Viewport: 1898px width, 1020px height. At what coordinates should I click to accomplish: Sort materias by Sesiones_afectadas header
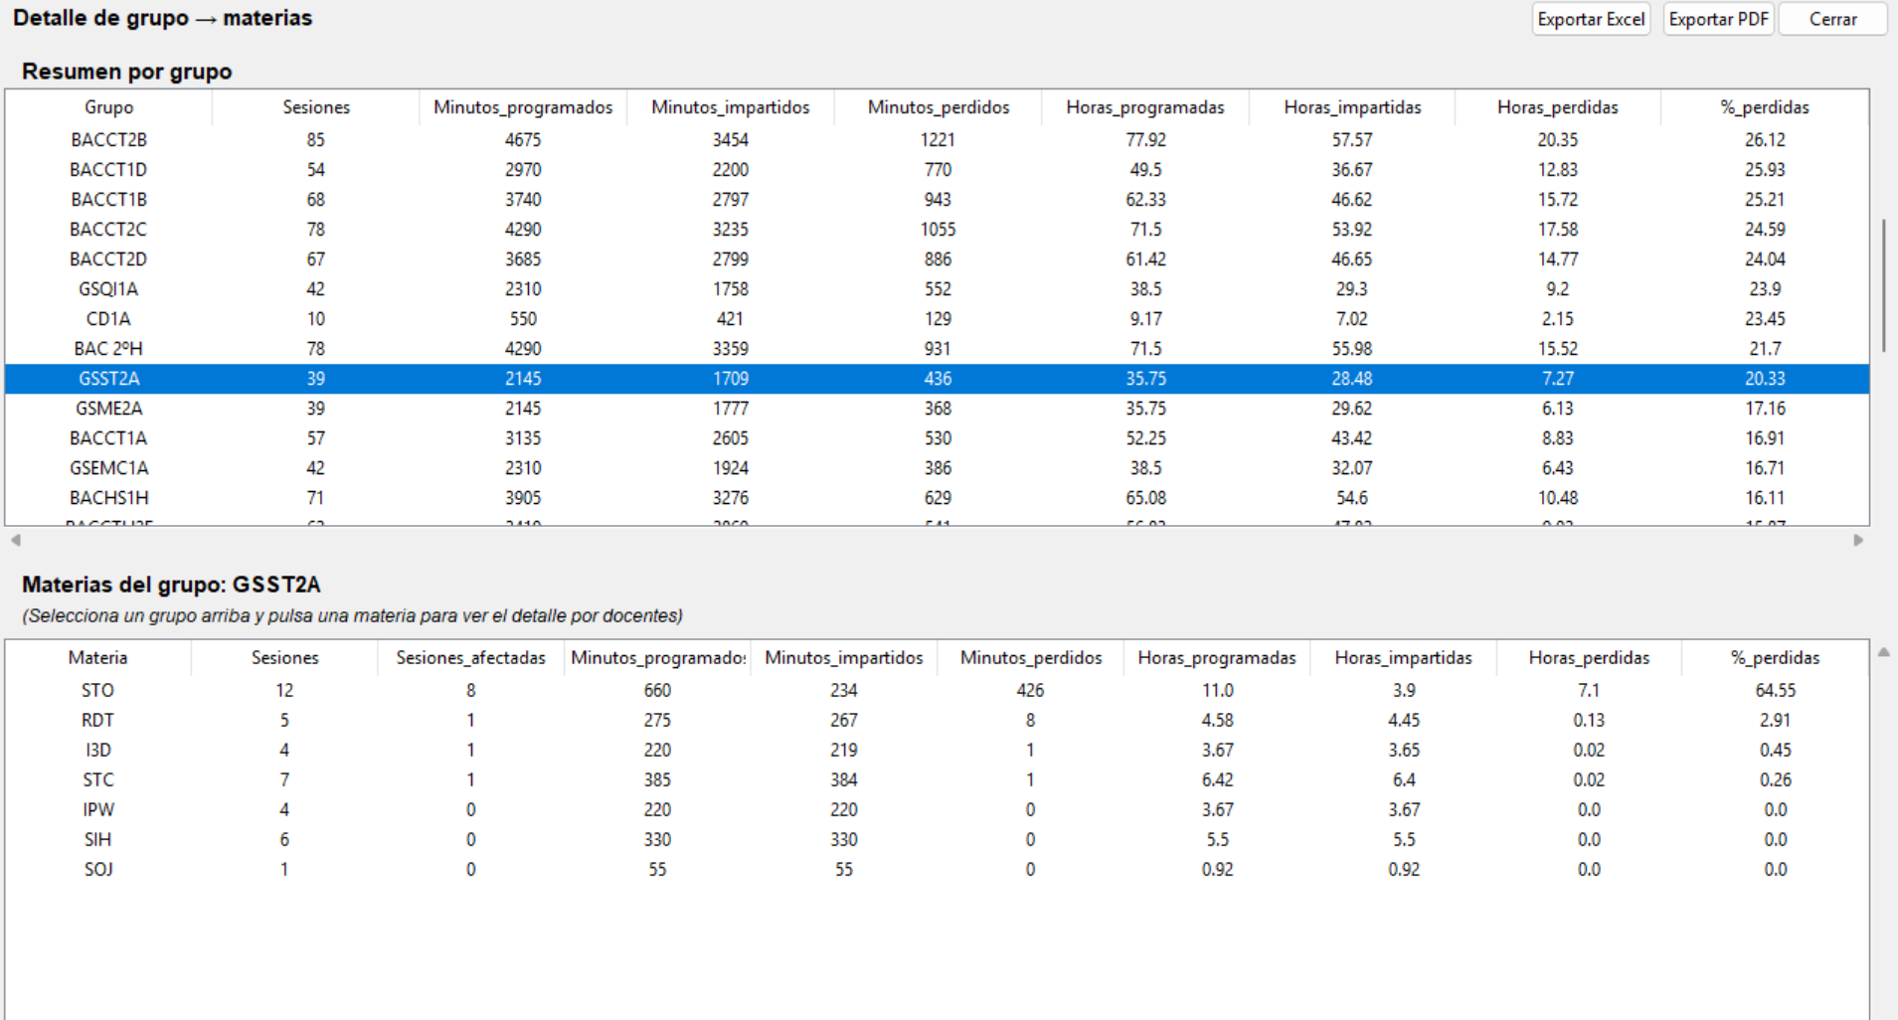[x=470, y=658]
